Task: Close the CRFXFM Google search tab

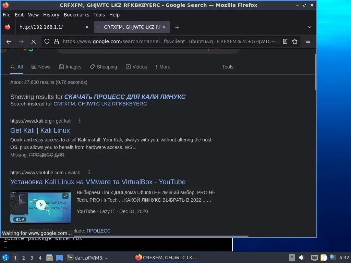Action: point(164,27)
